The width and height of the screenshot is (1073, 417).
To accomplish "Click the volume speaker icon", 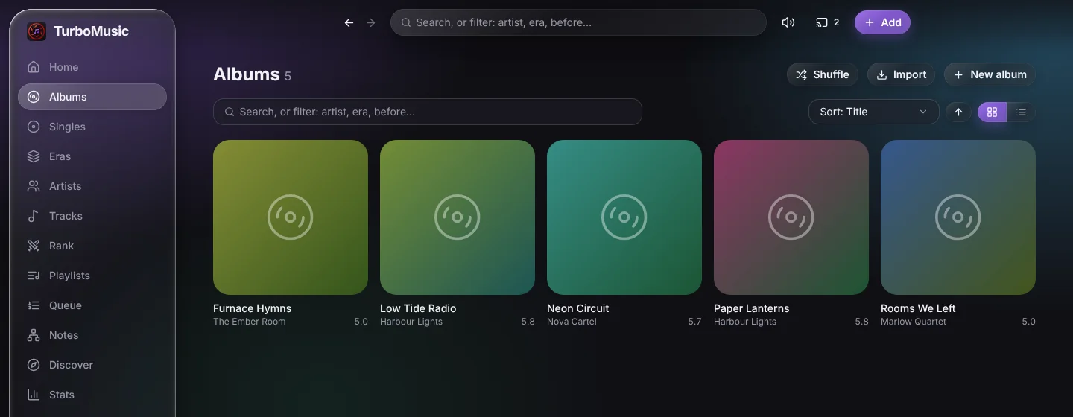I will 788,22.
